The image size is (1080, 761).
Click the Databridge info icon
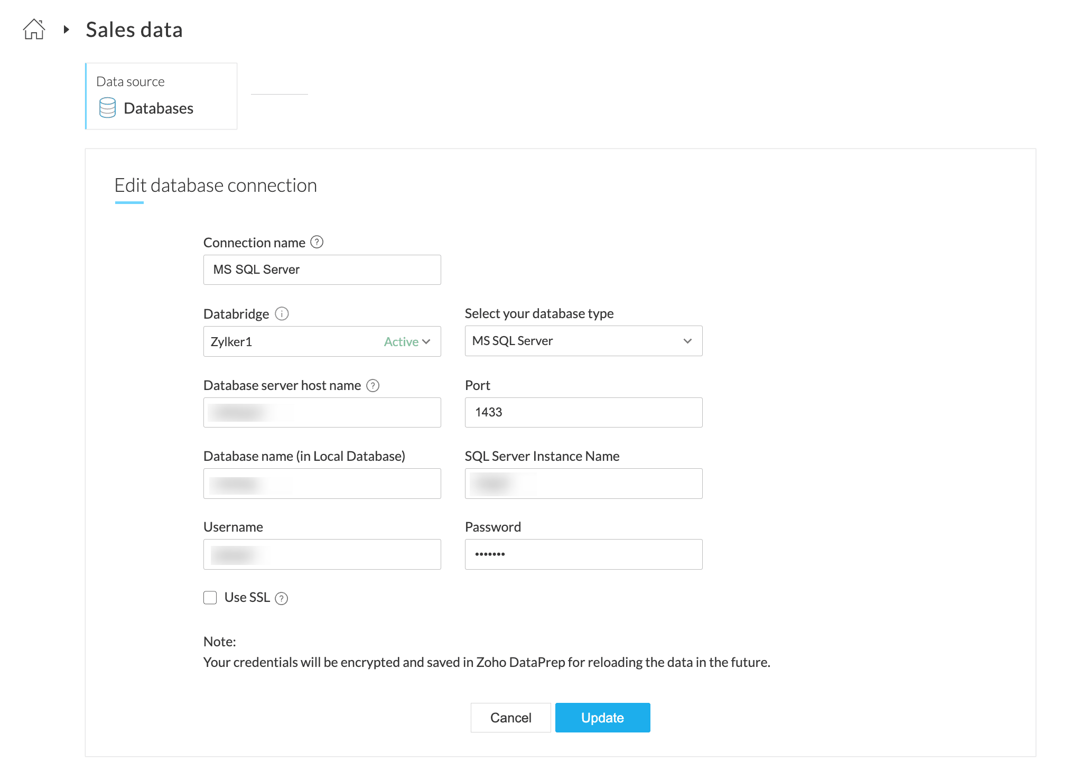[x=282, y=314]
